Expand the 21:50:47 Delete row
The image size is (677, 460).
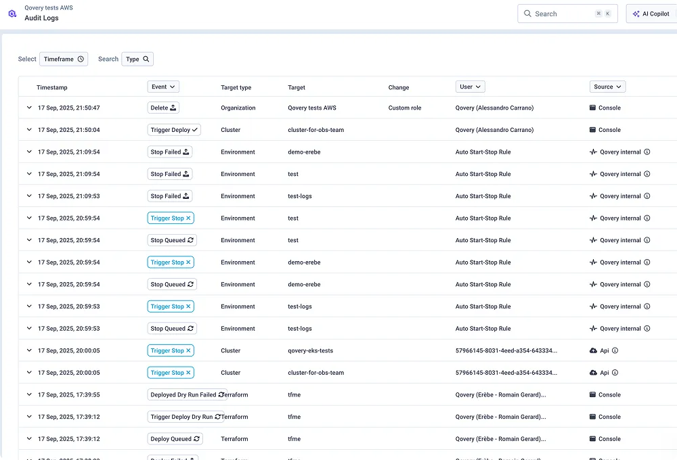[x=29, y=108]
